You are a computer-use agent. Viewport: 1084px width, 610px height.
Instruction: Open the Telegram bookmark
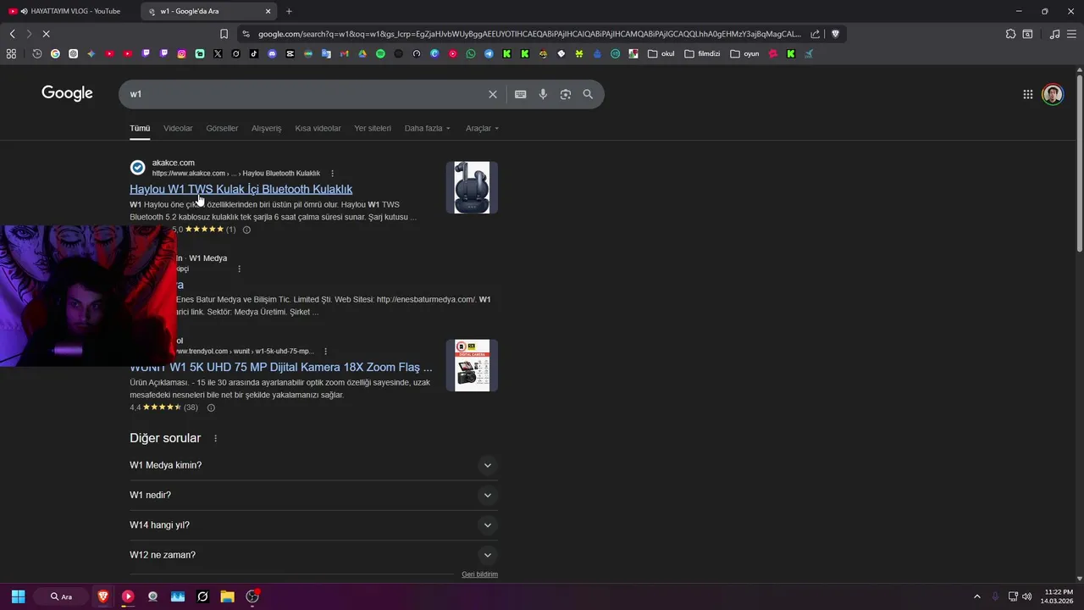click(489, 53)
